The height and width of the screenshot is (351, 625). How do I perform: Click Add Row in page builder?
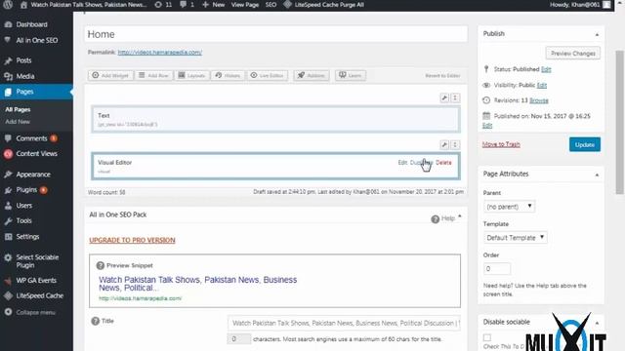[x=154, y=75]
